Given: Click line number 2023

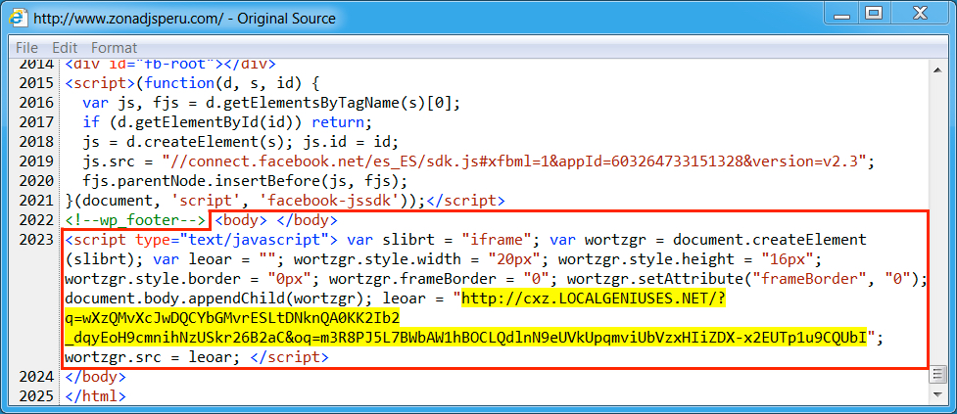Looking at the screenshot, I should 36,240.
